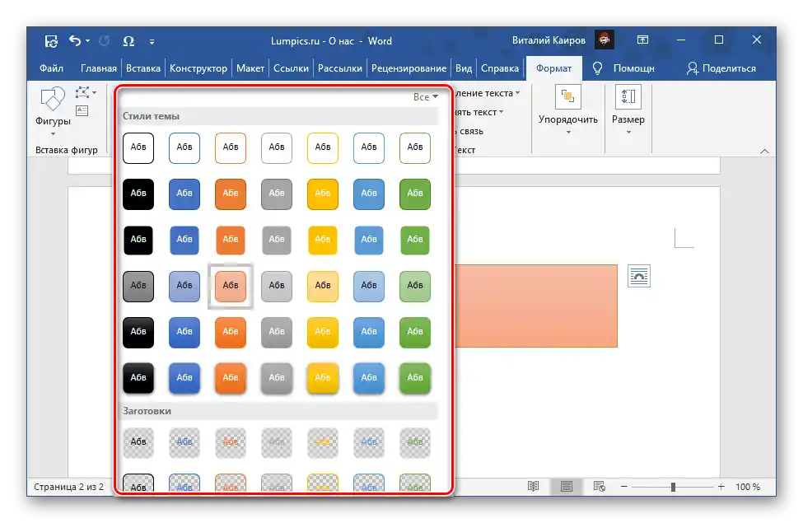Switch to the Рецензирование tab

click(409, 68)
